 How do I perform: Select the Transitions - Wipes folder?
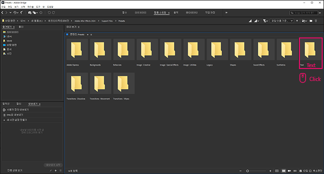coord(124,83)
